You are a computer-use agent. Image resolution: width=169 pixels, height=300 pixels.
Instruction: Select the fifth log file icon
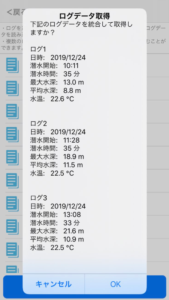tap(12, 158)
